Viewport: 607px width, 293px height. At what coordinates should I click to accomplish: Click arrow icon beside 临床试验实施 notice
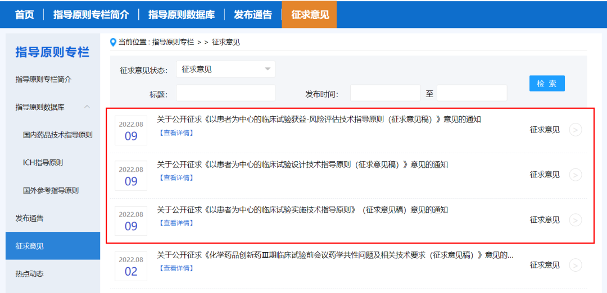[575, 220]
